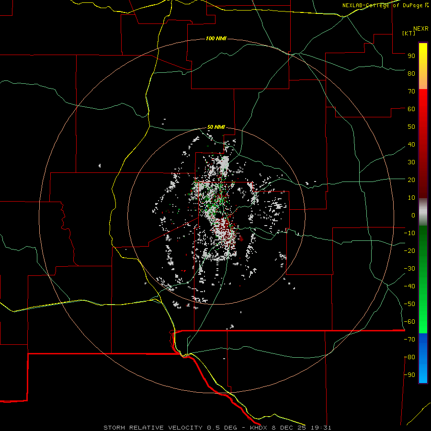Click the Storm Relative Velocity KHDX caption
The height and width of the screenshot is (431, 431).
tap(217, 428)
